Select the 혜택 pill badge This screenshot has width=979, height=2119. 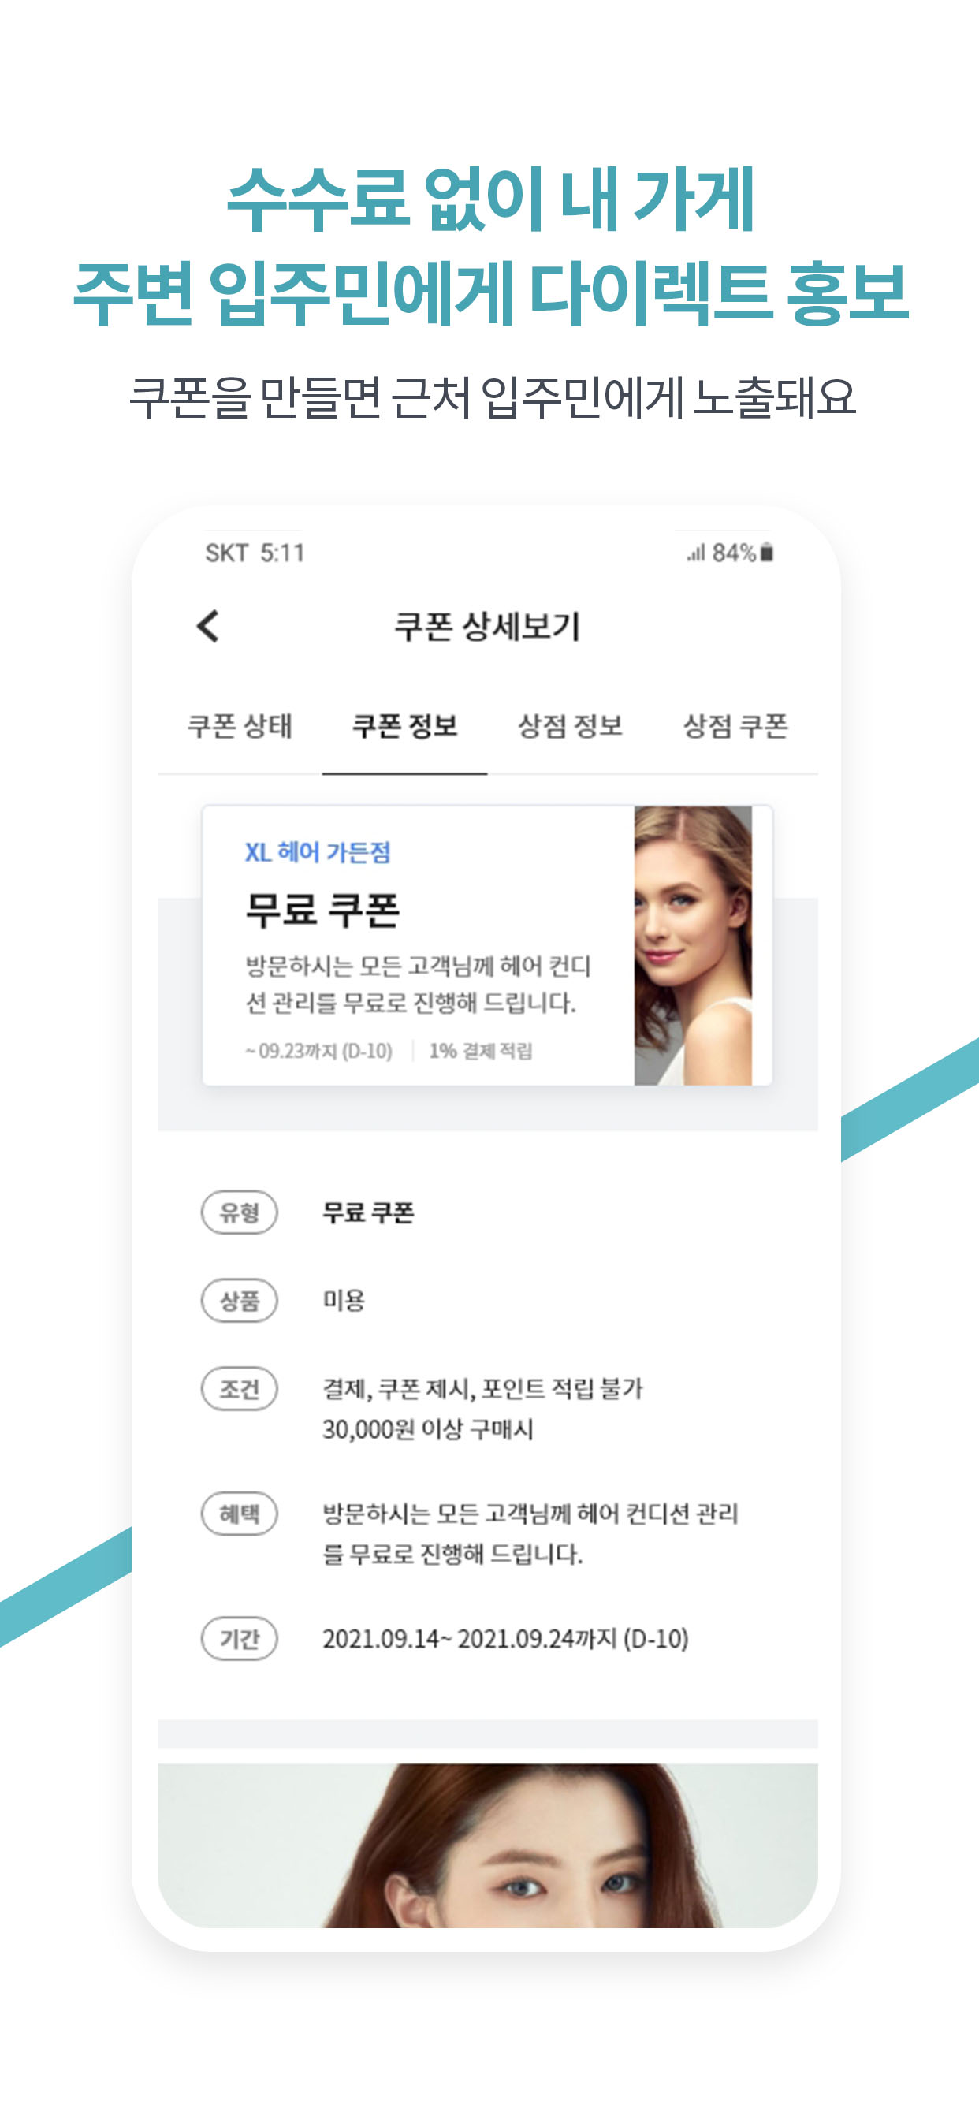pyautogui.click(x=240, y=1514)
